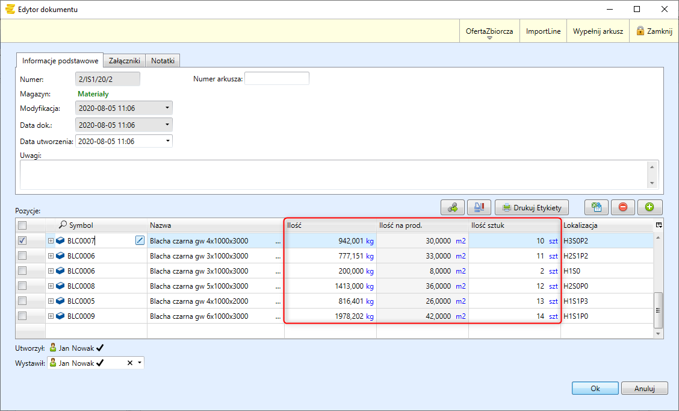Image resolution: width=679 pixels, height=411 pixels.
Task: Confirm the document with Ok button
Action: click(595, 389)
